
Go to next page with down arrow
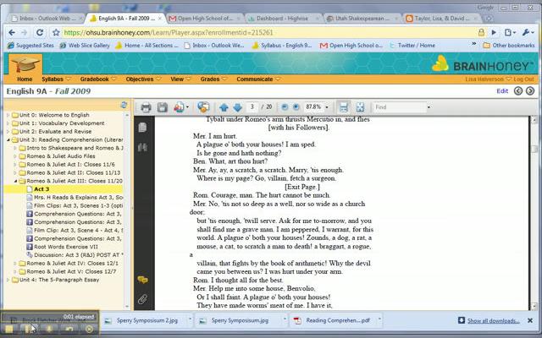(236, 107)
